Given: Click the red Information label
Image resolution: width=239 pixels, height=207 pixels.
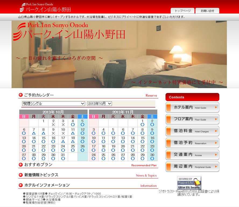Looking at the screenshot, I should pos(149,186).
